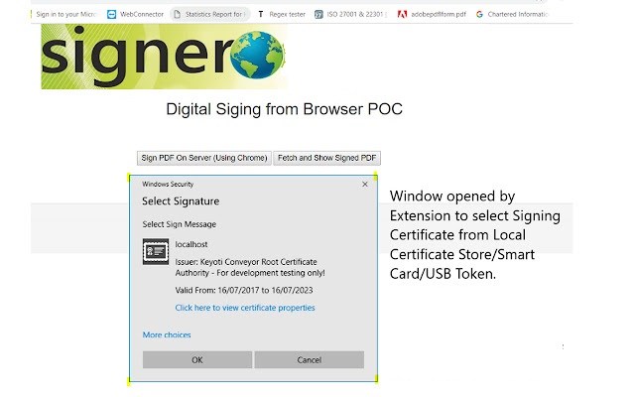Click the Signer globe logo
This screenshot has width=635, height=397.
point(257,55)
